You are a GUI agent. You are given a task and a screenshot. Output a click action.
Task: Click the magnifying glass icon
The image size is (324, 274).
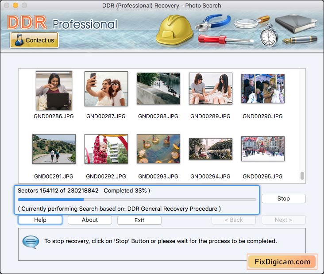tap(251, 22)
